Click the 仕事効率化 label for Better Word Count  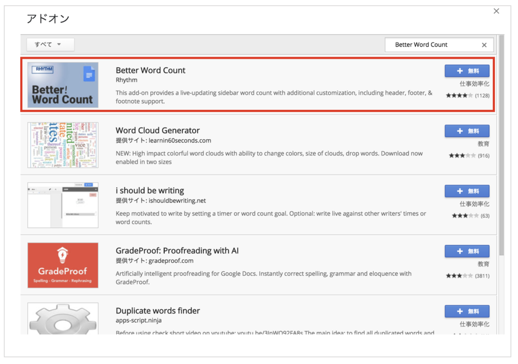click(x=474, y=84)
